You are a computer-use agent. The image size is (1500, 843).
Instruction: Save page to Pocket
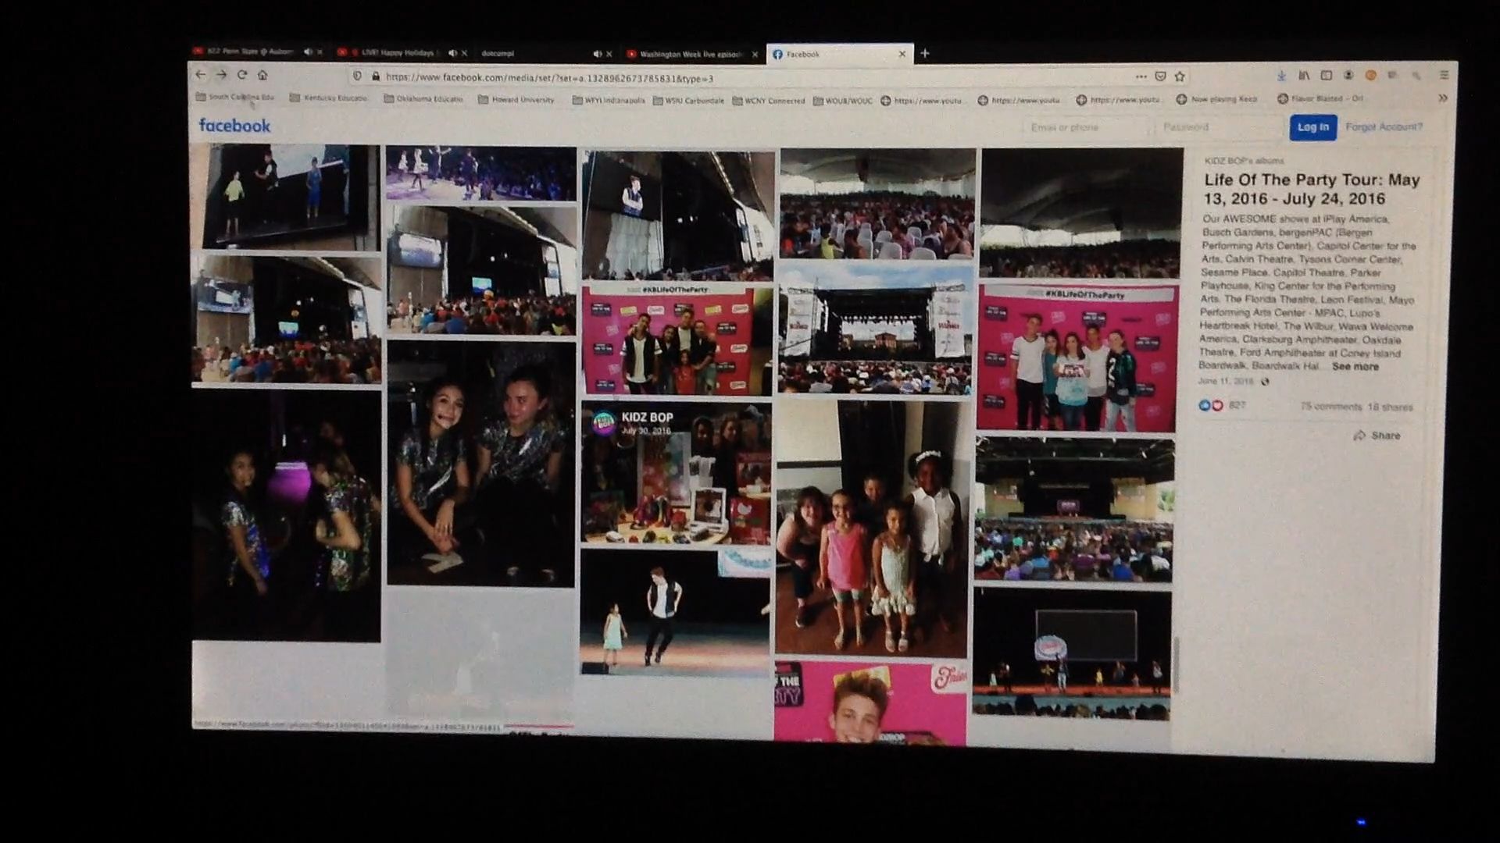[1160, 76]
